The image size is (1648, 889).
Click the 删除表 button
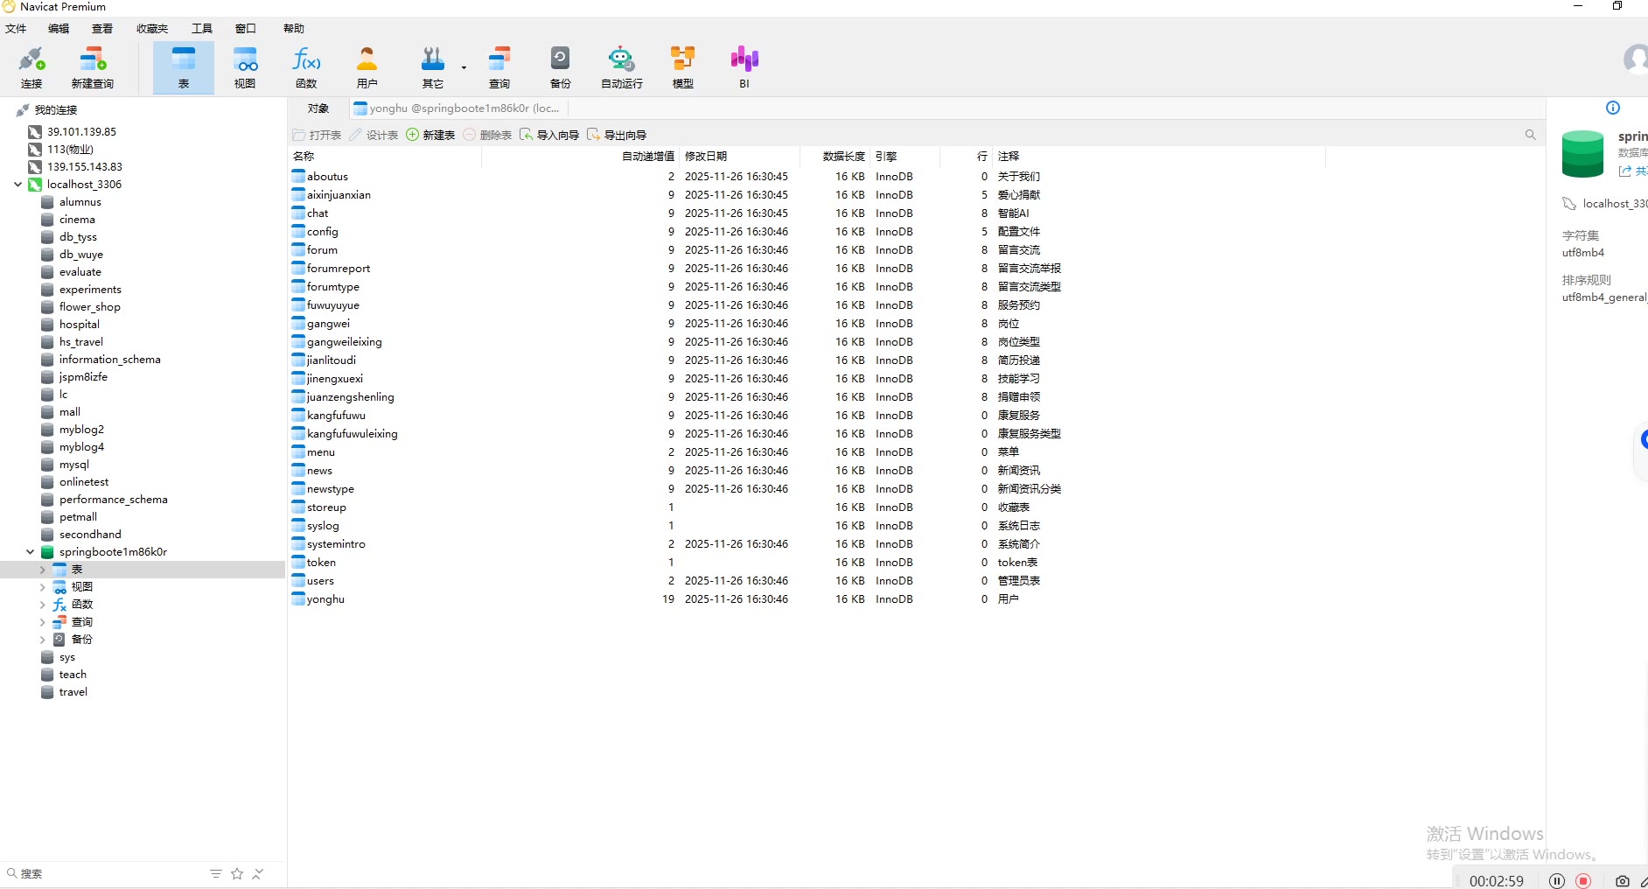pos(487,135)
